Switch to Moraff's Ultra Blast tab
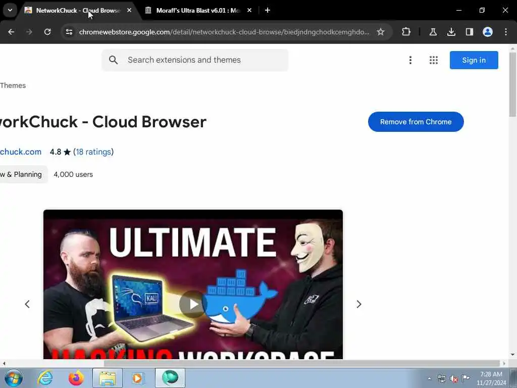The image size is (517, 388). click(x=198, y=10)
